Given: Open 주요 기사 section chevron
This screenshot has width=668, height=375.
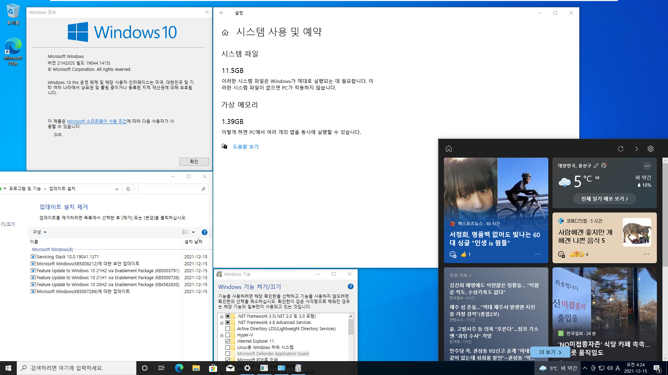Looking at the screenshot, I should pyautogui.click(x=470, y=275).
